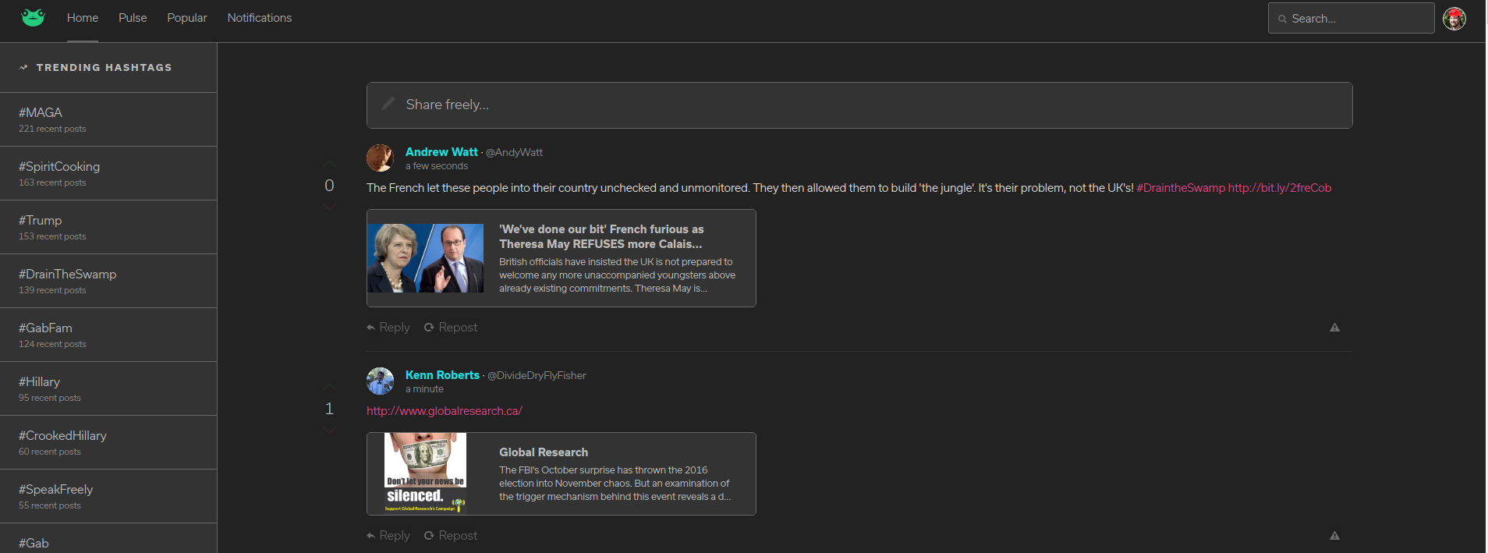
Task: Downvote Kenn Roberts' post
Action: (329, 429)
